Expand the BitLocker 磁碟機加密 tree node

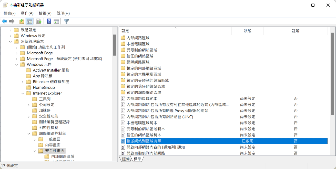click(23, 82)
